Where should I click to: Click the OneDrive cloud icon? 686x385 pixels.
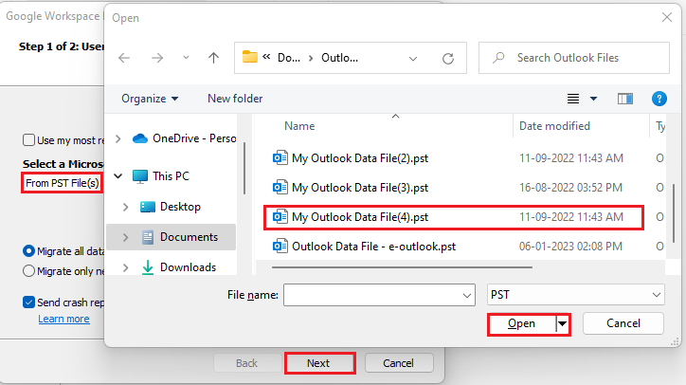[x=140, y=138]
